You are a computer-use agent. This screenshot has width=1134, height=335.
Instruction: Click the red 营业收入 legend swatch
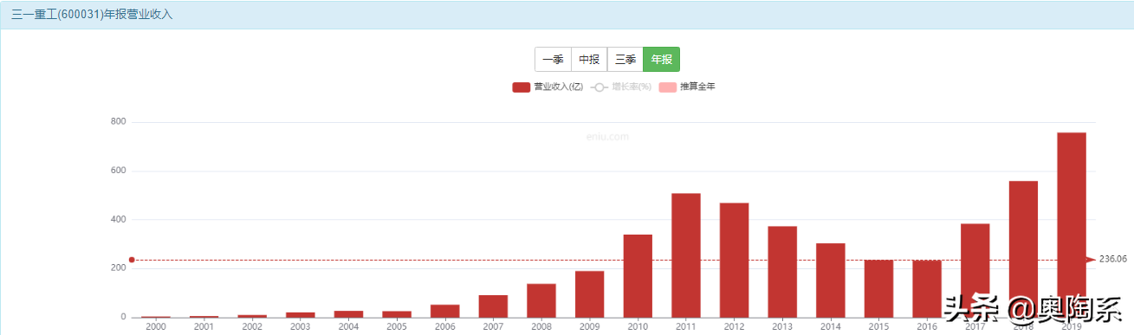click(x=521, y=87)
